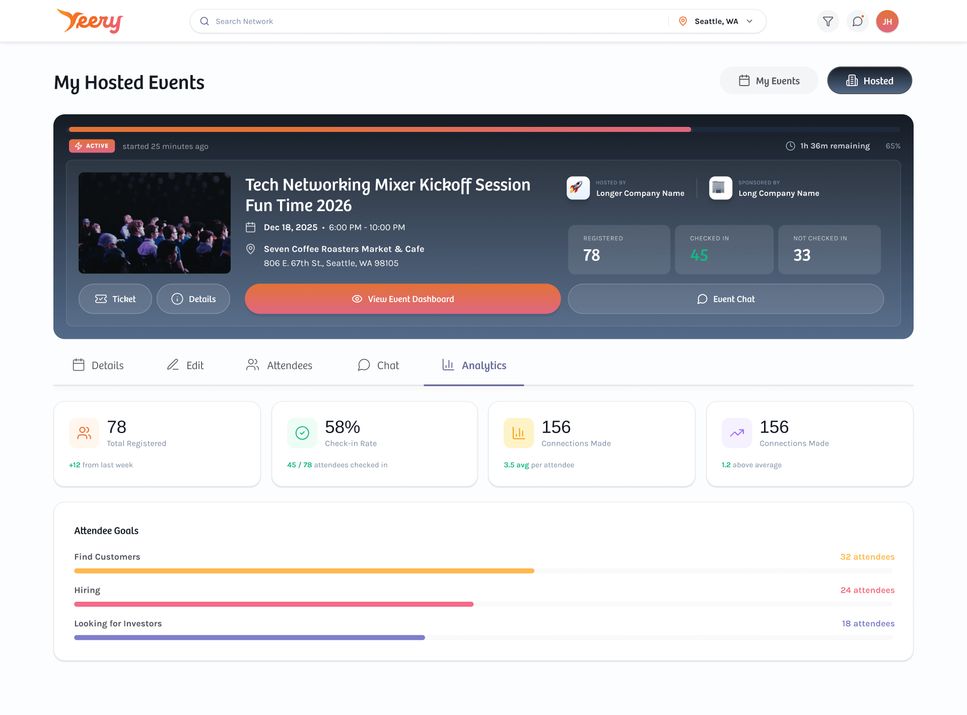The height and width of the screenshot is (715, 967).
Task: Click the rocket icon next to Hosted By
Action: [578, 188]
